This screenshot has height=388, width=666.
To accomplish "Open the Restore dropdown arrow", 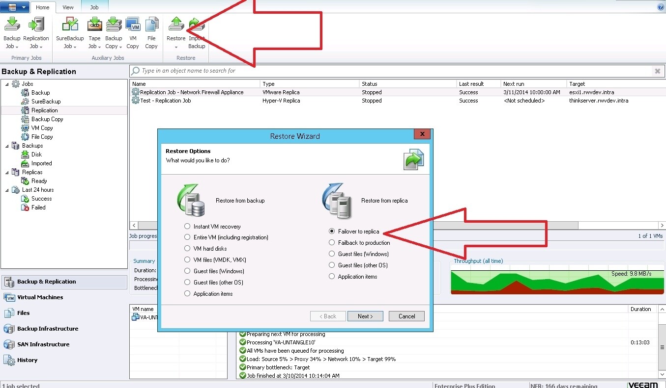I will click(175, 48).
